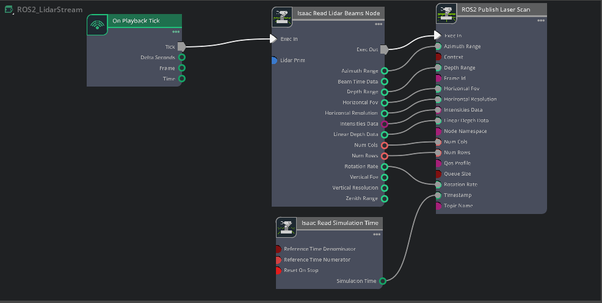Image resolution: width=602 pixels, height=303 pixels.
Task: Click Depth Range output port on Lidar Beams node
Action: tap(384, 92)
